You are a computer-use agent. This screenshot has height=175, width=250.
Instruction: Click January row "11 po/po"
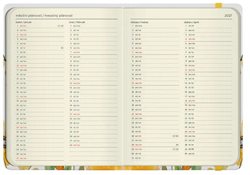[x=40, y=70]
